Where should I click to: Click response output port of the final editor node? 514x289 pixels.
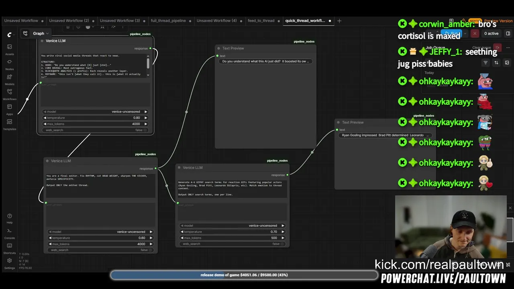tap(155, 169)
